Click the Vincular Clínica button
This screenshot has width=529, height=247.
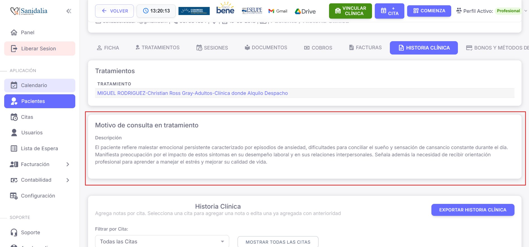pos(350,11)
